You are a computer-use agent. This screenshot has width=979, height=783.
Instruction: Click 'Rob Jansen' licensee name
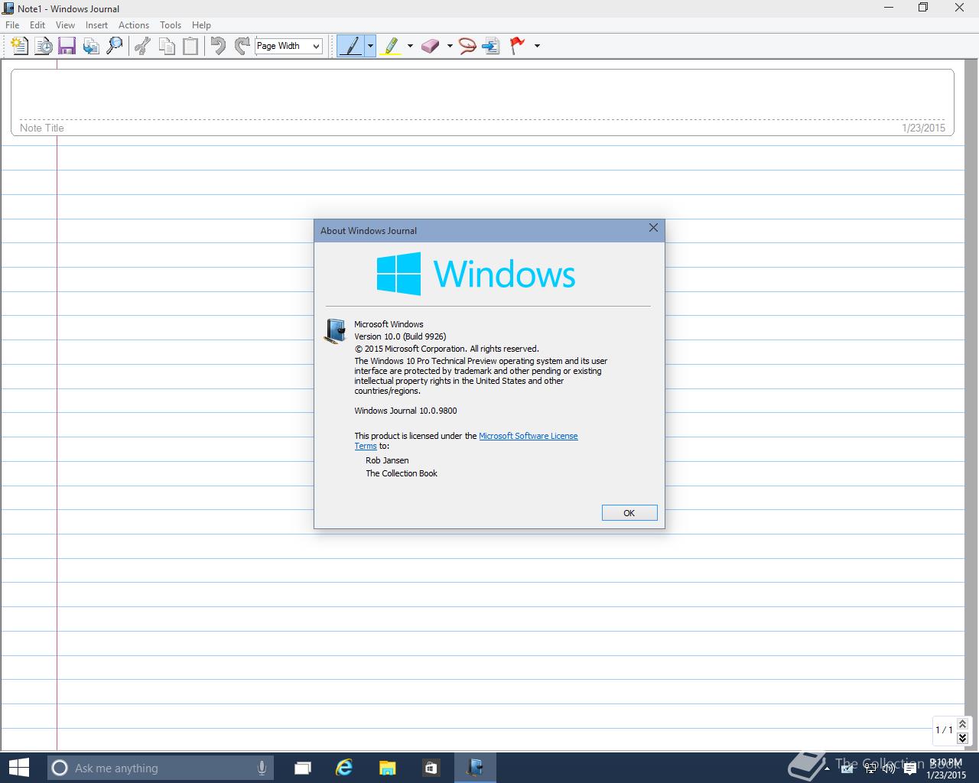387,460
